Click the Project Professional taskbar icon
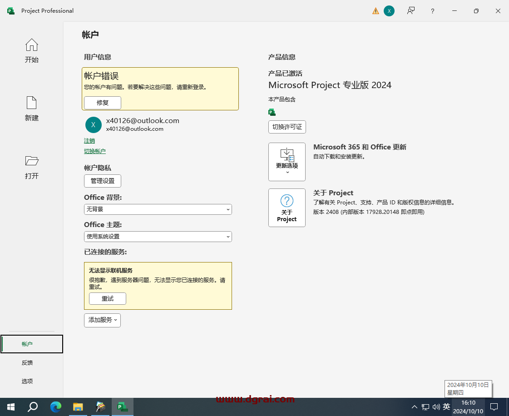509x416 pixels. [x=122, y=406]
